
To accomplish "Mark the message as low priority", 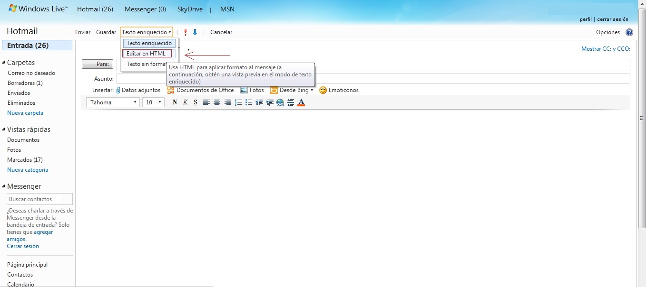I will point(195,32).
